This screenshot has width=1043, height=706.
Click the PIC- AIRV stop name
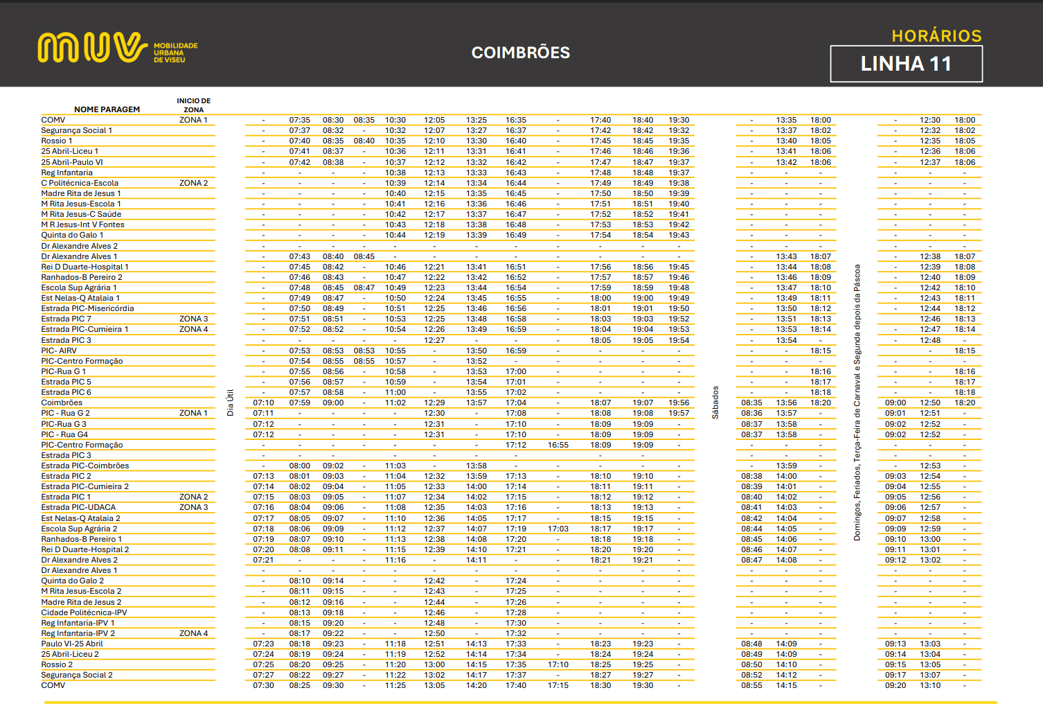pyautogui.click(x=59, y=351)
